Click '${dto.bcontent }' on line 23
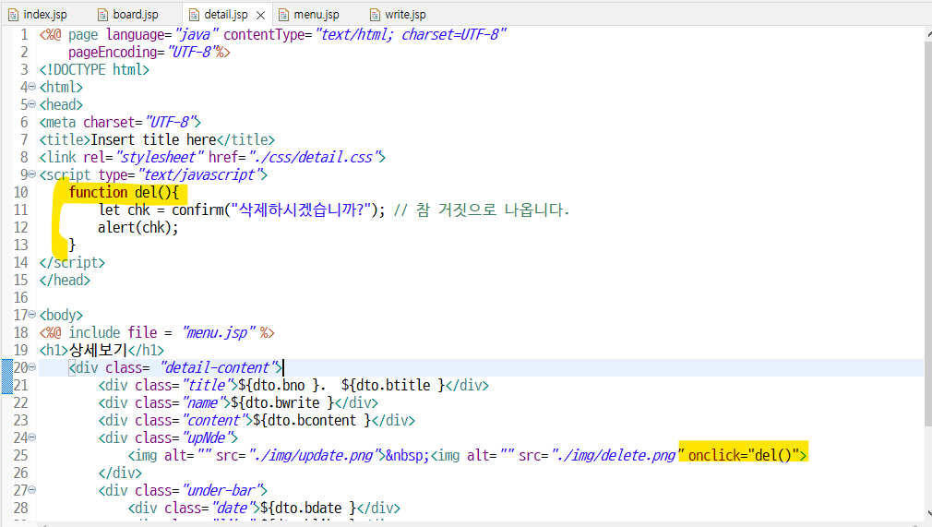The image size is (932, 527). (312, 421)
